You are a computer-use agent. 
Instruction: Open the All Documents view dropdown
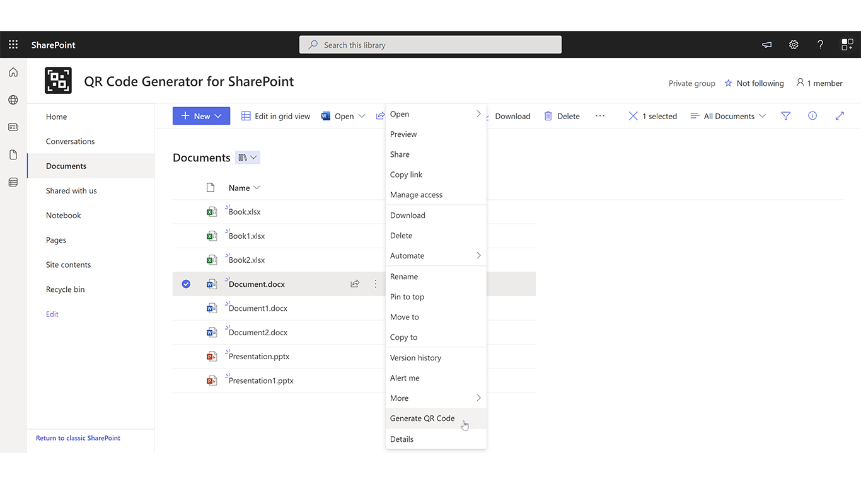(x=728, y=116)
